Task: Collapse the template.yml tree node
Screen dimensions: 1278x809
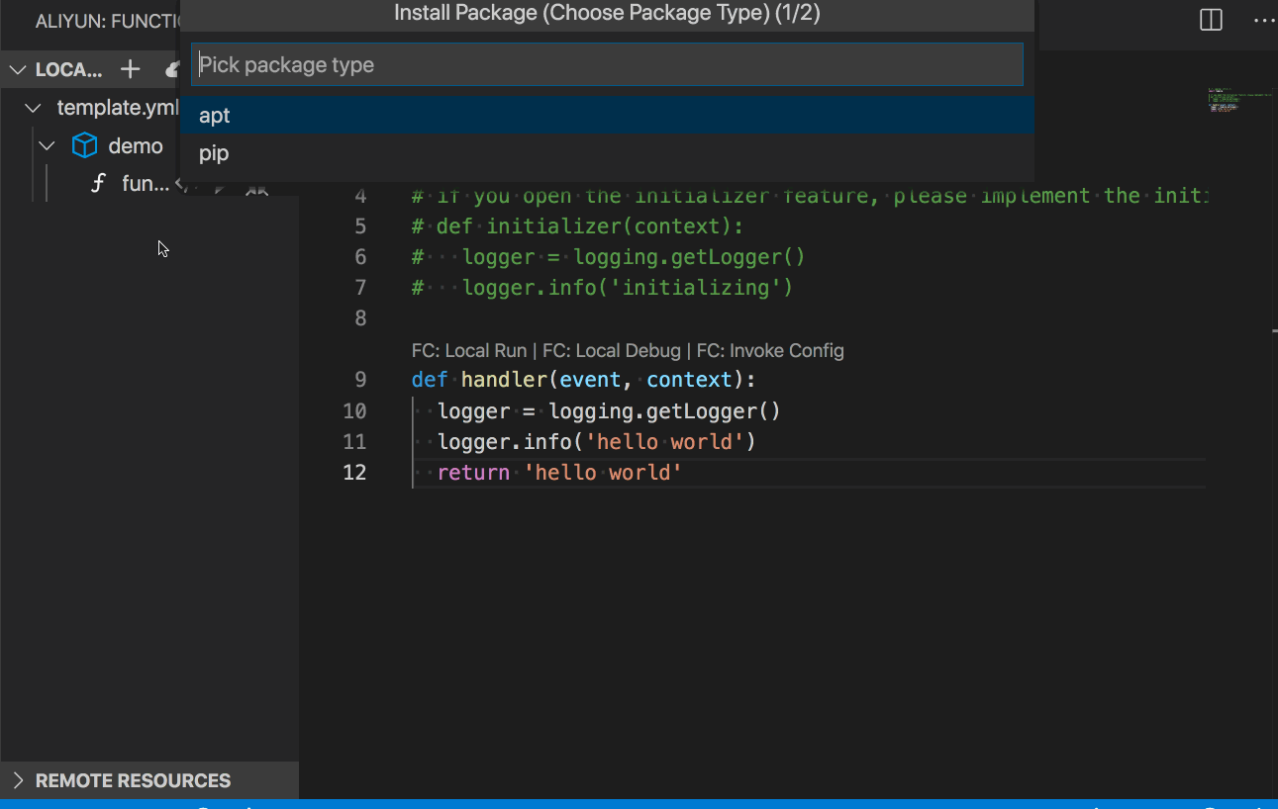Action: 34,108
